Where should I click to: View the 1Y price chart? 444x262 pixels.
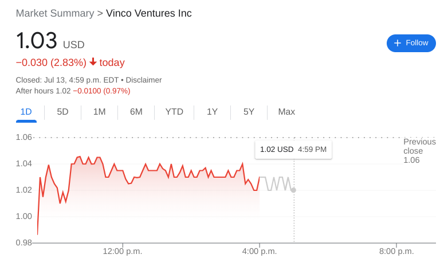(212, 112)
